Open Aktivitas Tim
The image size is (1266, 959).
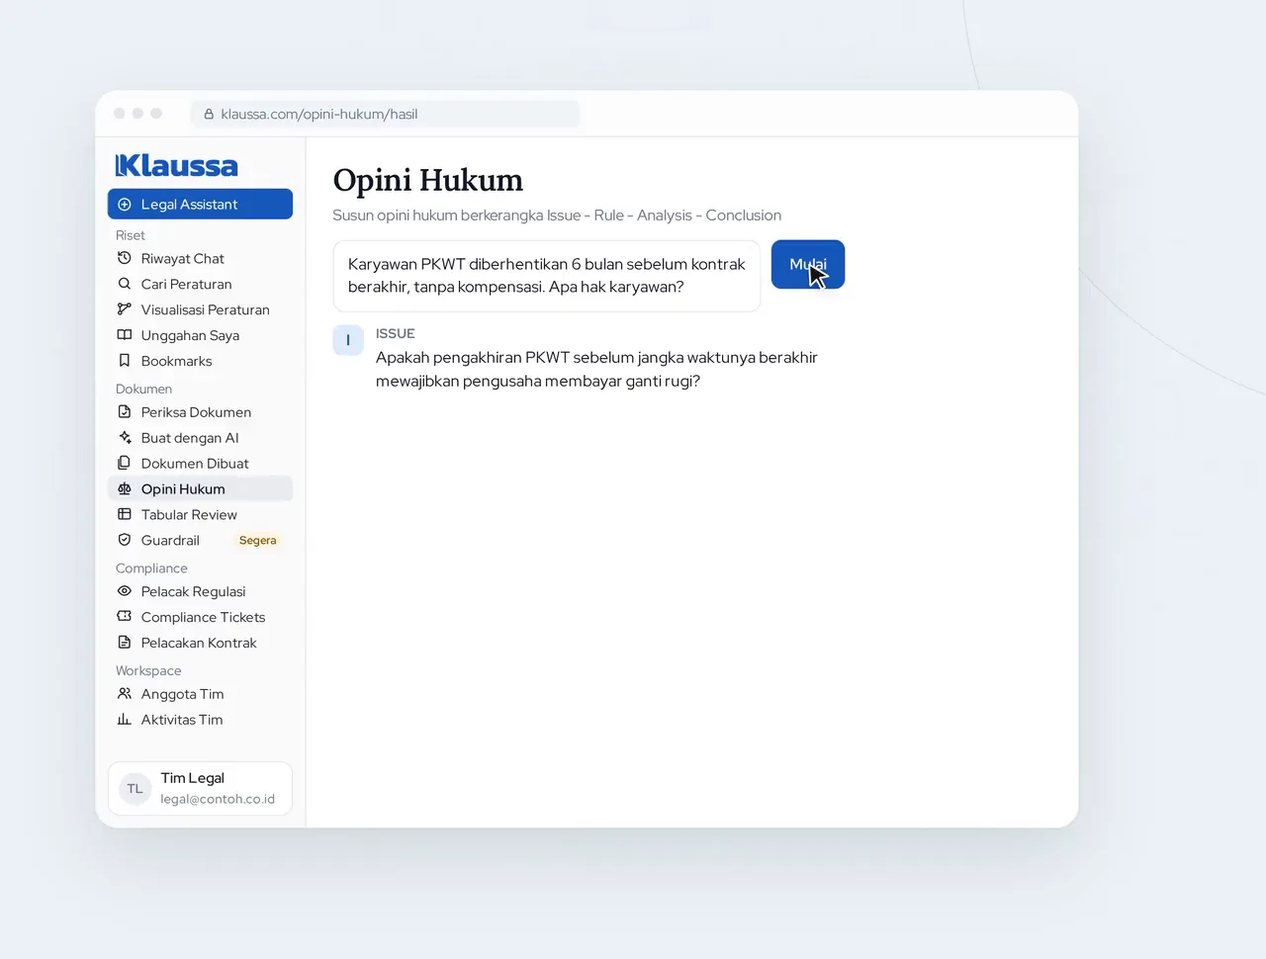point(200,720)
